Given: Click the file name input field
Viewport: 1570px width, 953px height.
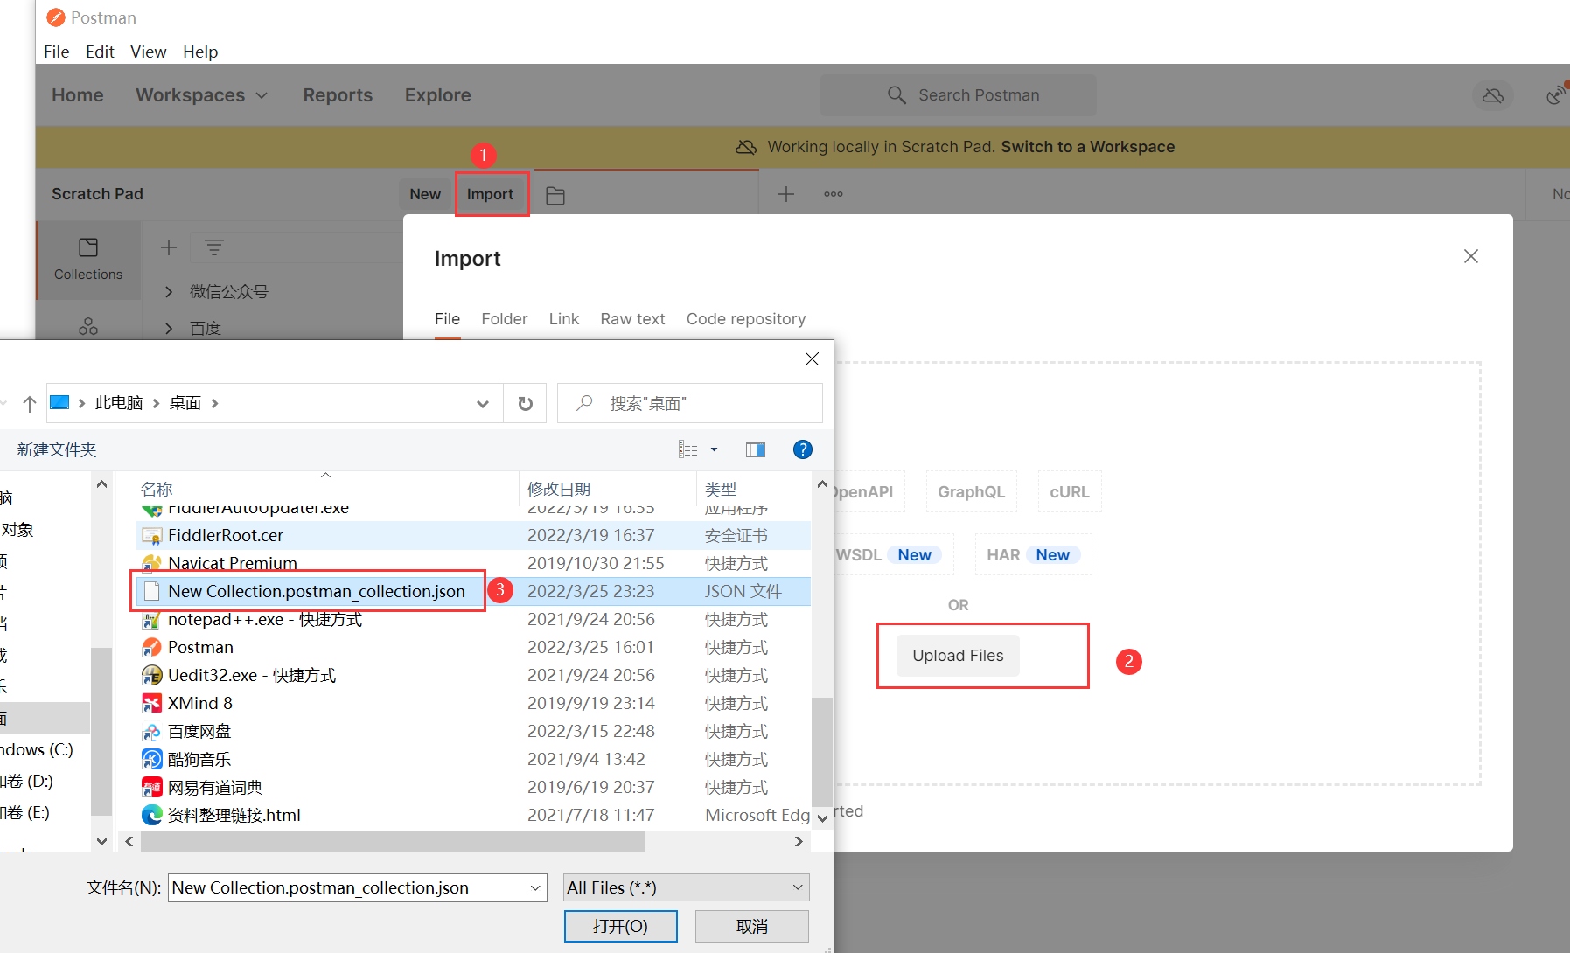Looking at the screenshot, I should [x=348, y=887].
